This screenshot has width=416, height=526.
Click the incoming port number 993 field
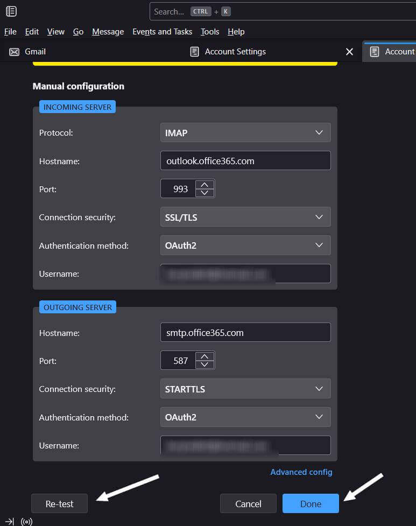178,189
